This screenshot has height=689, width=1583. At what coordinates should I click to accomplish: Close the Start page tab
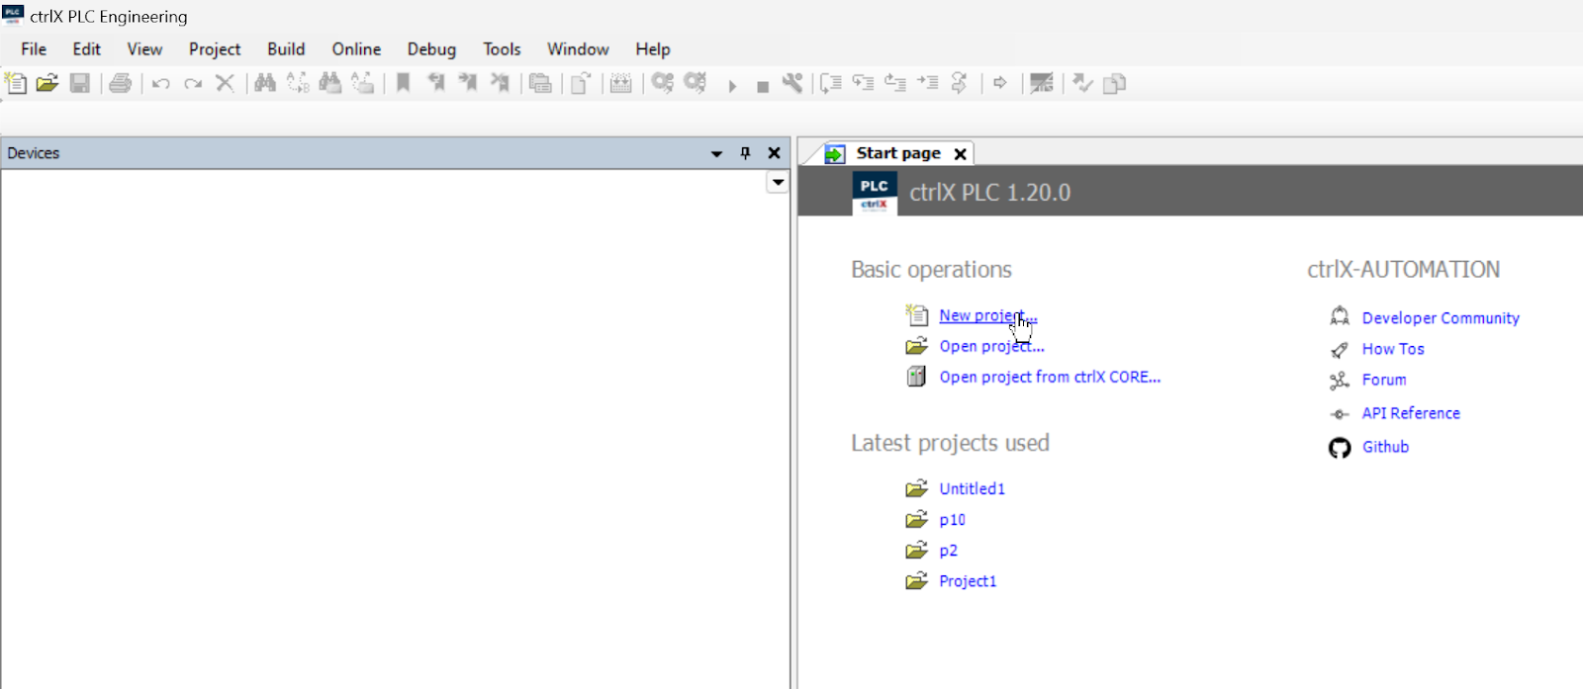[x=960, y=154]
